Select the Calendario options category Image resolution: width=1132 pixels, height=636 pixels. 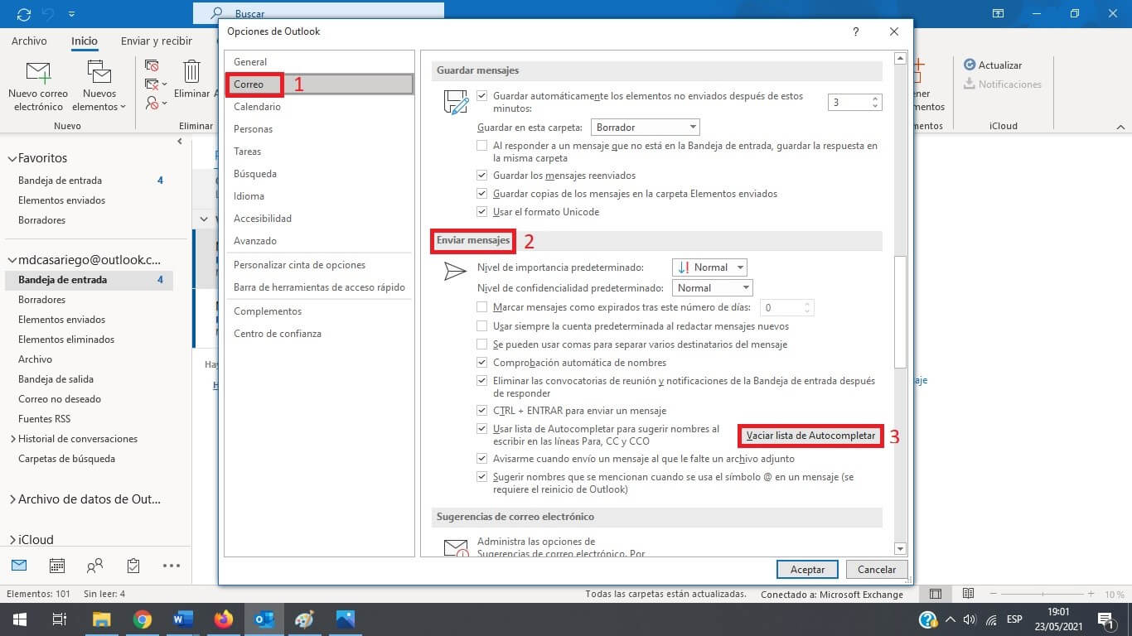coord(320,107)
